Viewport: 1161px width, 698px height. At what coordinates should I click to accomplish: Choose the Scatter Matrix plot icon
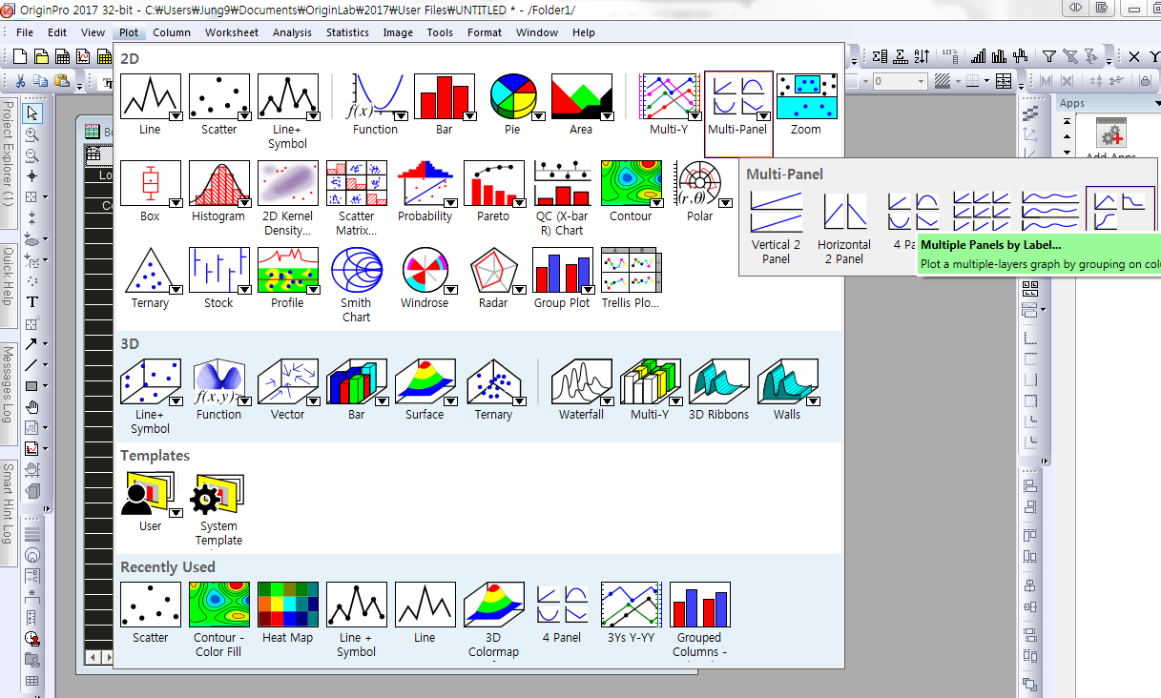(356, 183)
